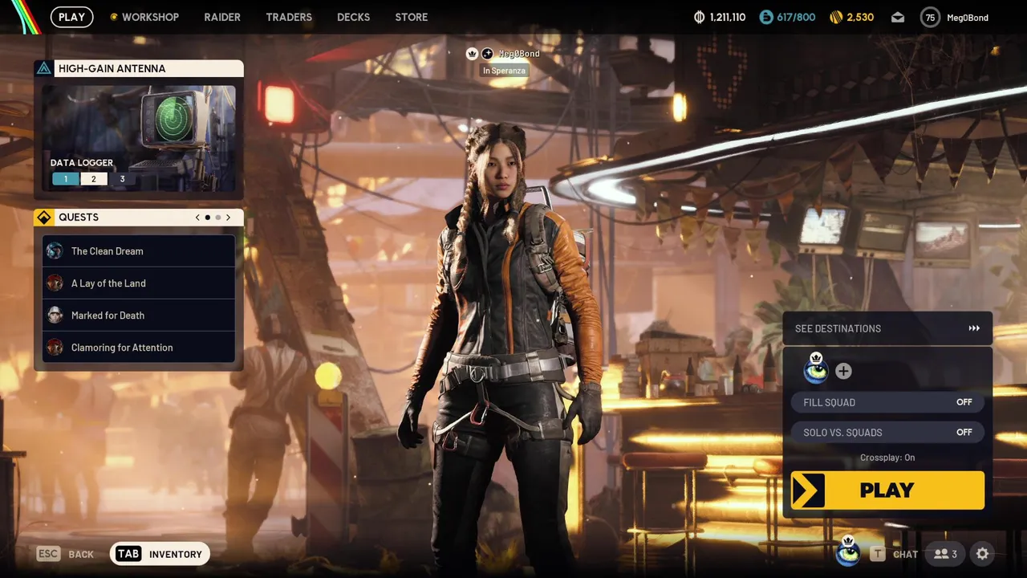Open quest The Clean Dream
The image size is (1027, 578).
(x=139, y=251)
